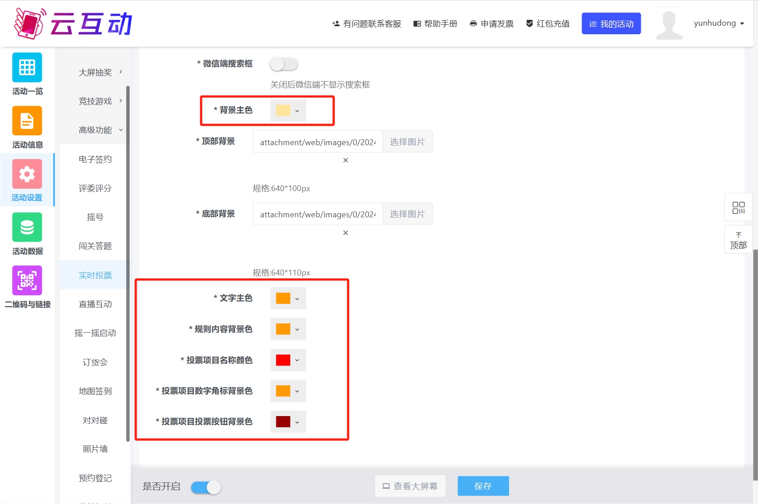The width and height of the screenshot is (758, 504).
Task: Click the QR code floating icon at right
Action: tap(739, 207)
